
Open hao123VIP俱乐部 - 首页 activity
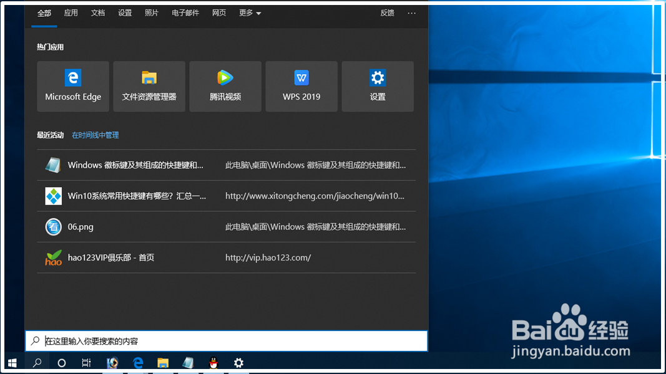[111, 258]
